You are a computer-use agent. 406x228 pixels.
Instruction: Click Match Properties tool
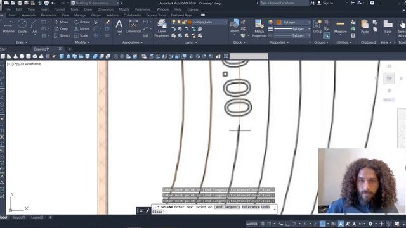coord(259,28)
